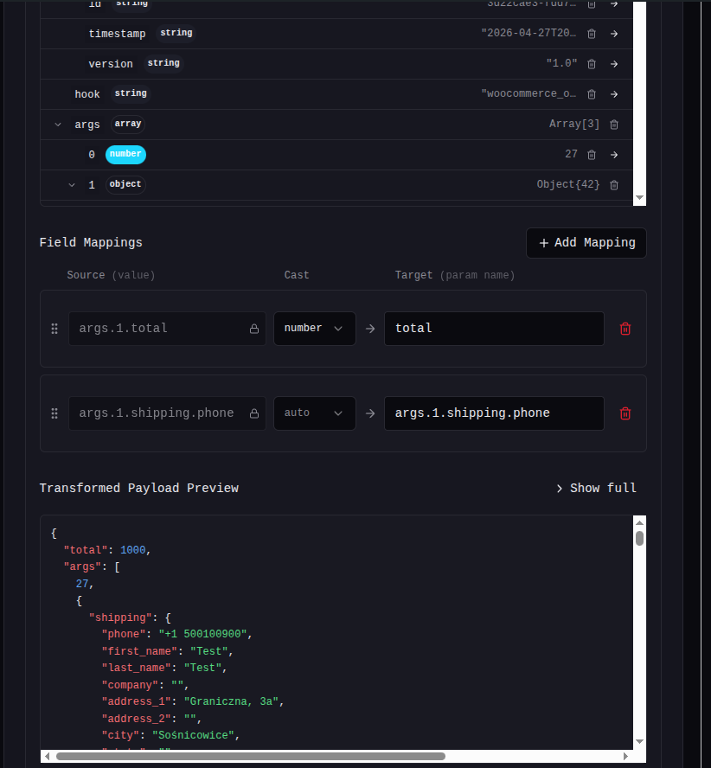Click the number type badge on item 0
This screenshot has width=711, height=768.
(x=125, y=154)
